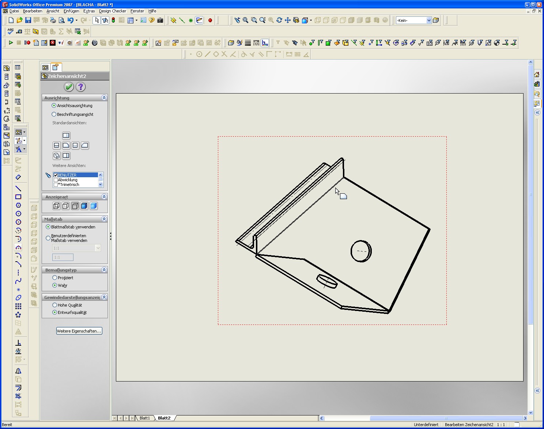Screen dimensions: 544x429
Task: Click the green macro play icon
Action: pos(11,43)
